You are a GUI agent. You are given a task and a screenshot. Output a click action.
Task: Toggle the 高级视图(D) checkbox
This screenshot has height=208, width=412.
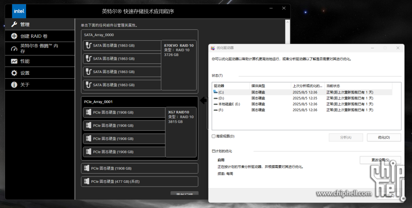click(214, 136)
